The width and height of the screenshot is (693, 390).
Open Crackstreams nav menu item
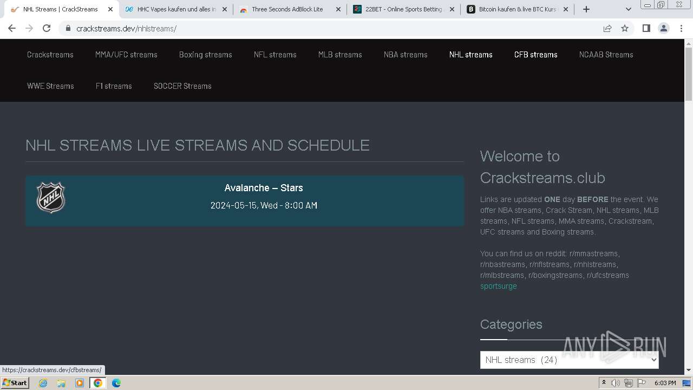(50, 55)
